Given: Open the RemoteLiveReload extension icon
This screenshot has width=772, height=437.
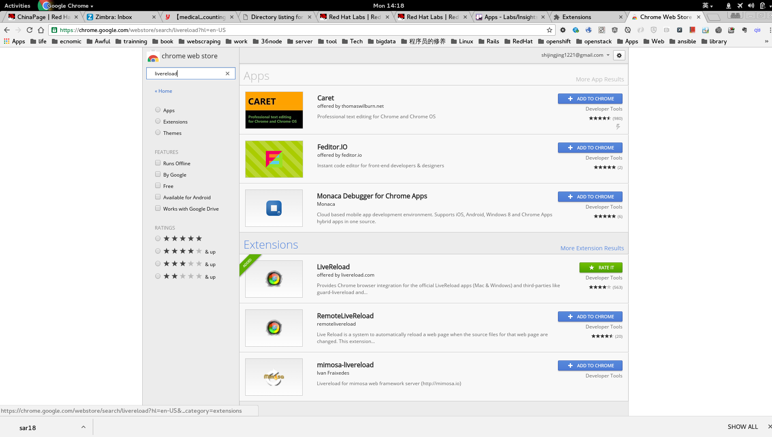Looking at the screenshot, I should tap(274, 328).
